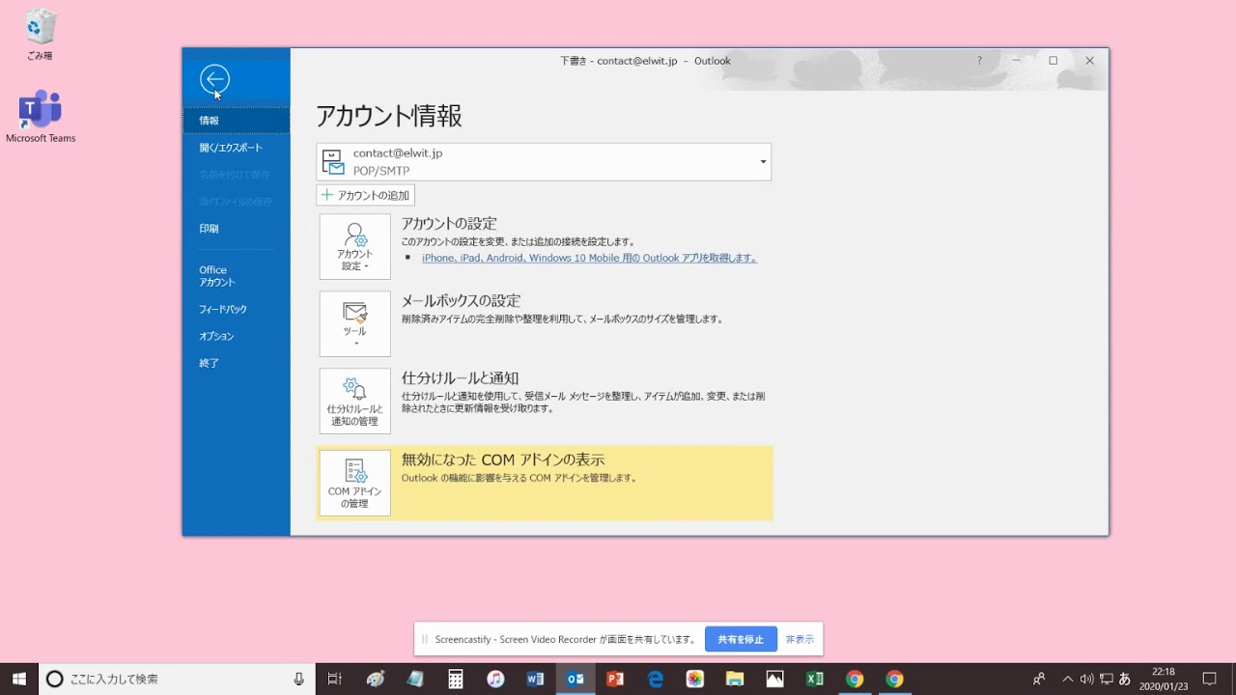Open the black-and-white picture app taskbar icon

774,679
